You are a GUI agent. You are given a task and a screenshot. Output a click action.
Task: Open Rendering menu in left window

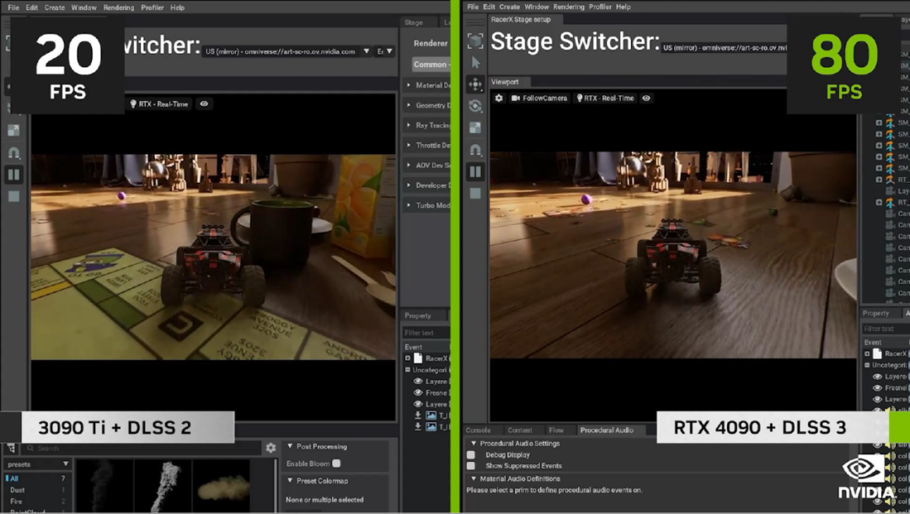[x=119, y=8]
